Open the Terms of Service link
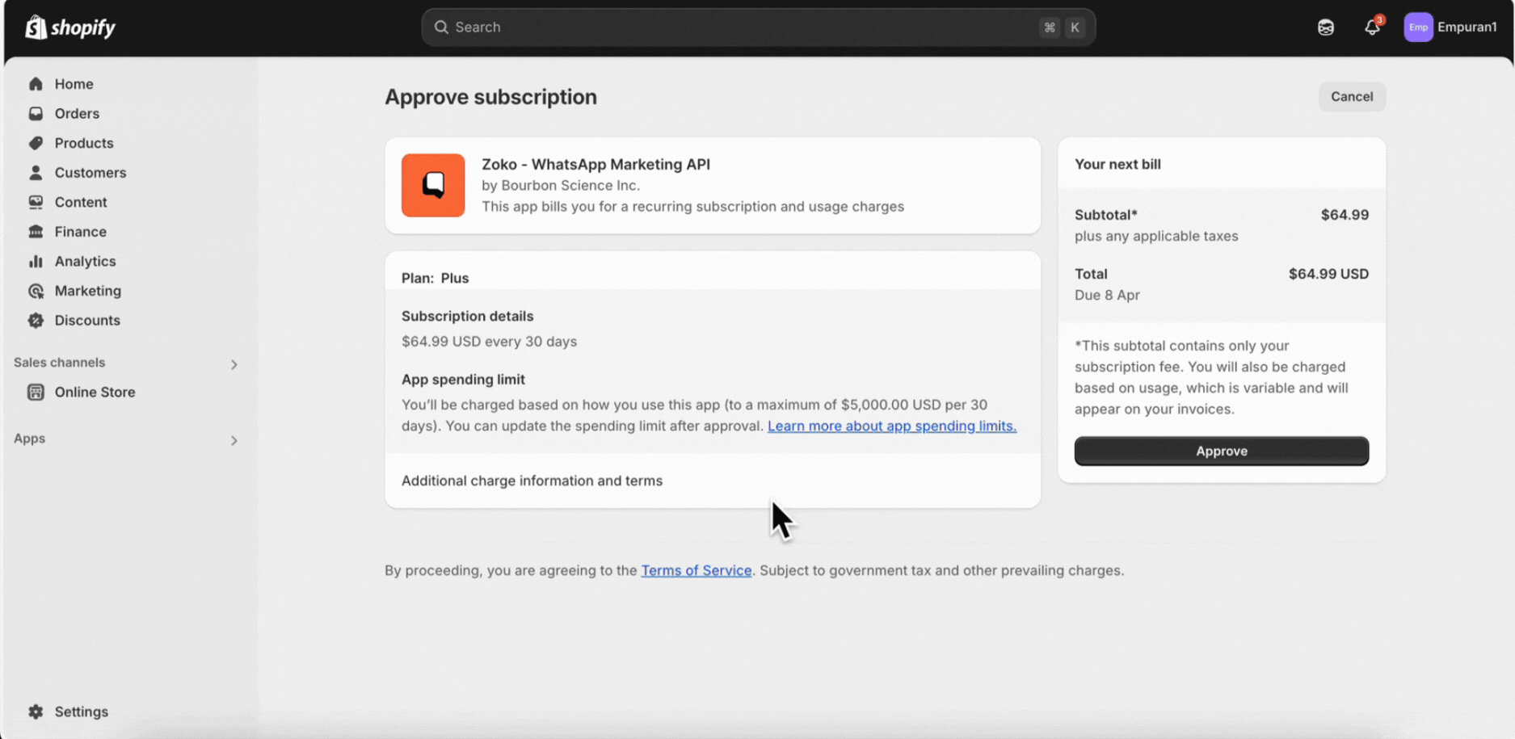Image resolution: width=1515 pixels, height=739 pixels. [x=696, y=570]
